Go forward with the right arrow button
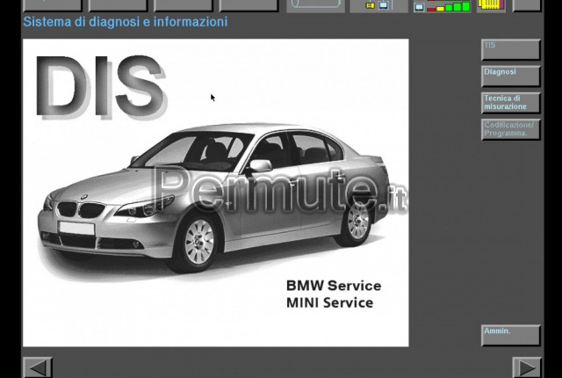 click(527, 367)
